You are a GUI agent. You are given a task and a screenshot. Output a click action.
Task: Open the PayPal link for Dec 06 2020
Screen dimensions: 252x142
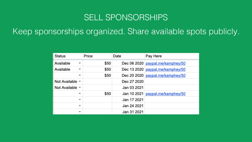165,63
